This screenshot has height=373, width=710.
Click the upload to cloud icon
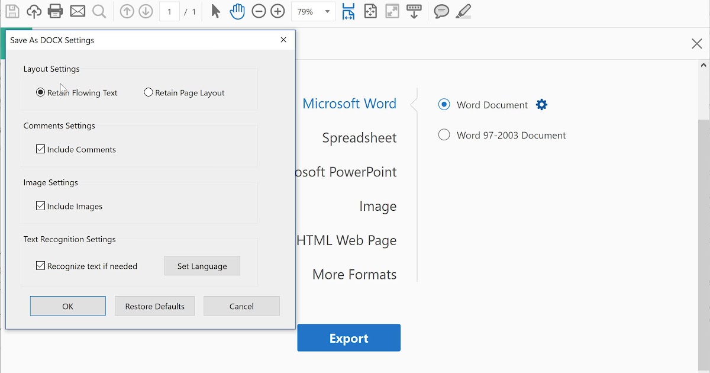34,11
